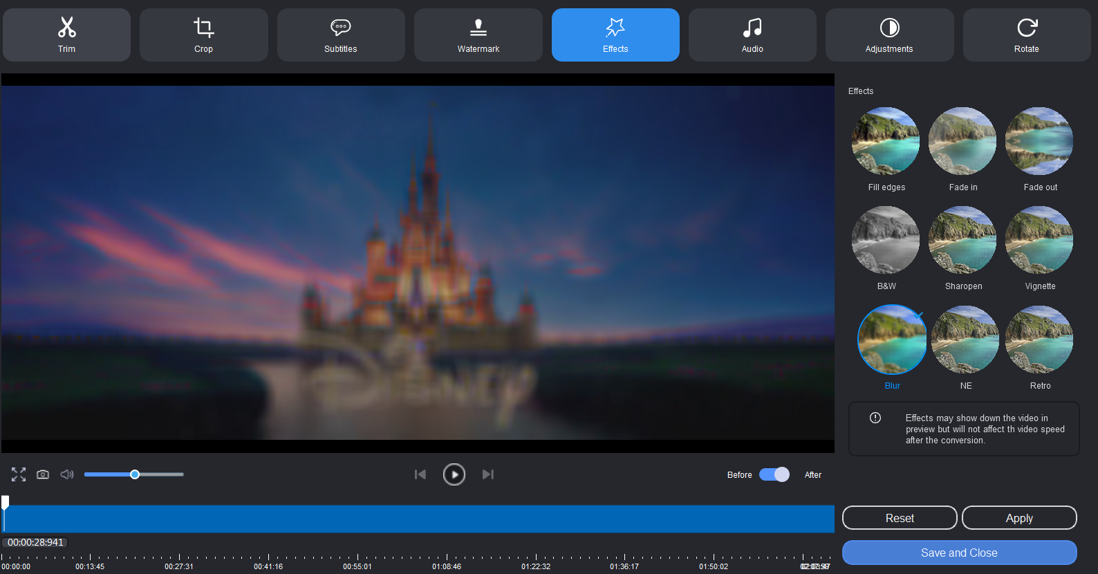Open the Rotate tab
The image size is (1098, 574).
[1027, 35]
